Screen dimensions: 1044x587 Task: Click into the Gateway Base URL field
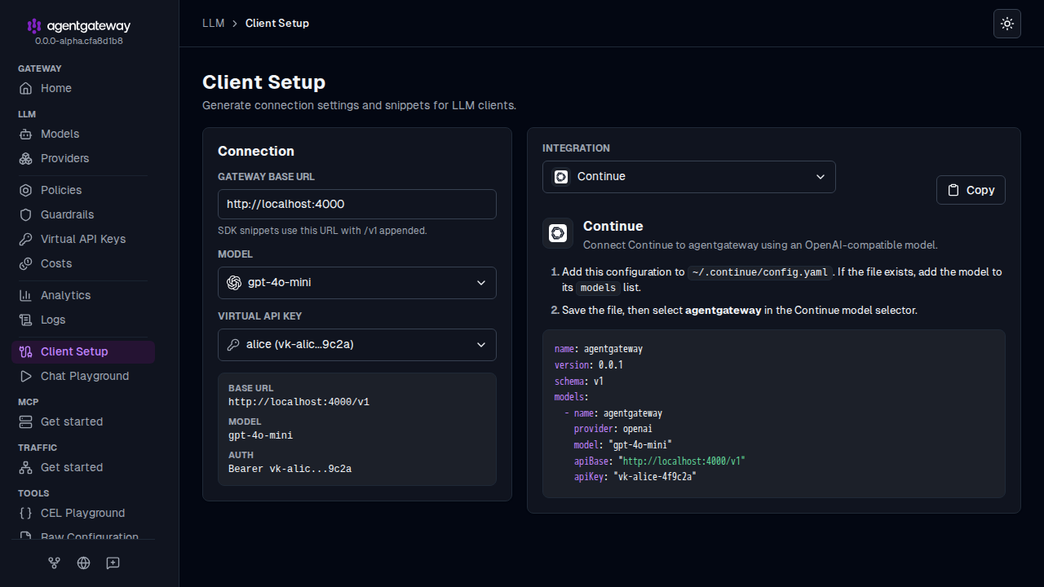(357, 204)
